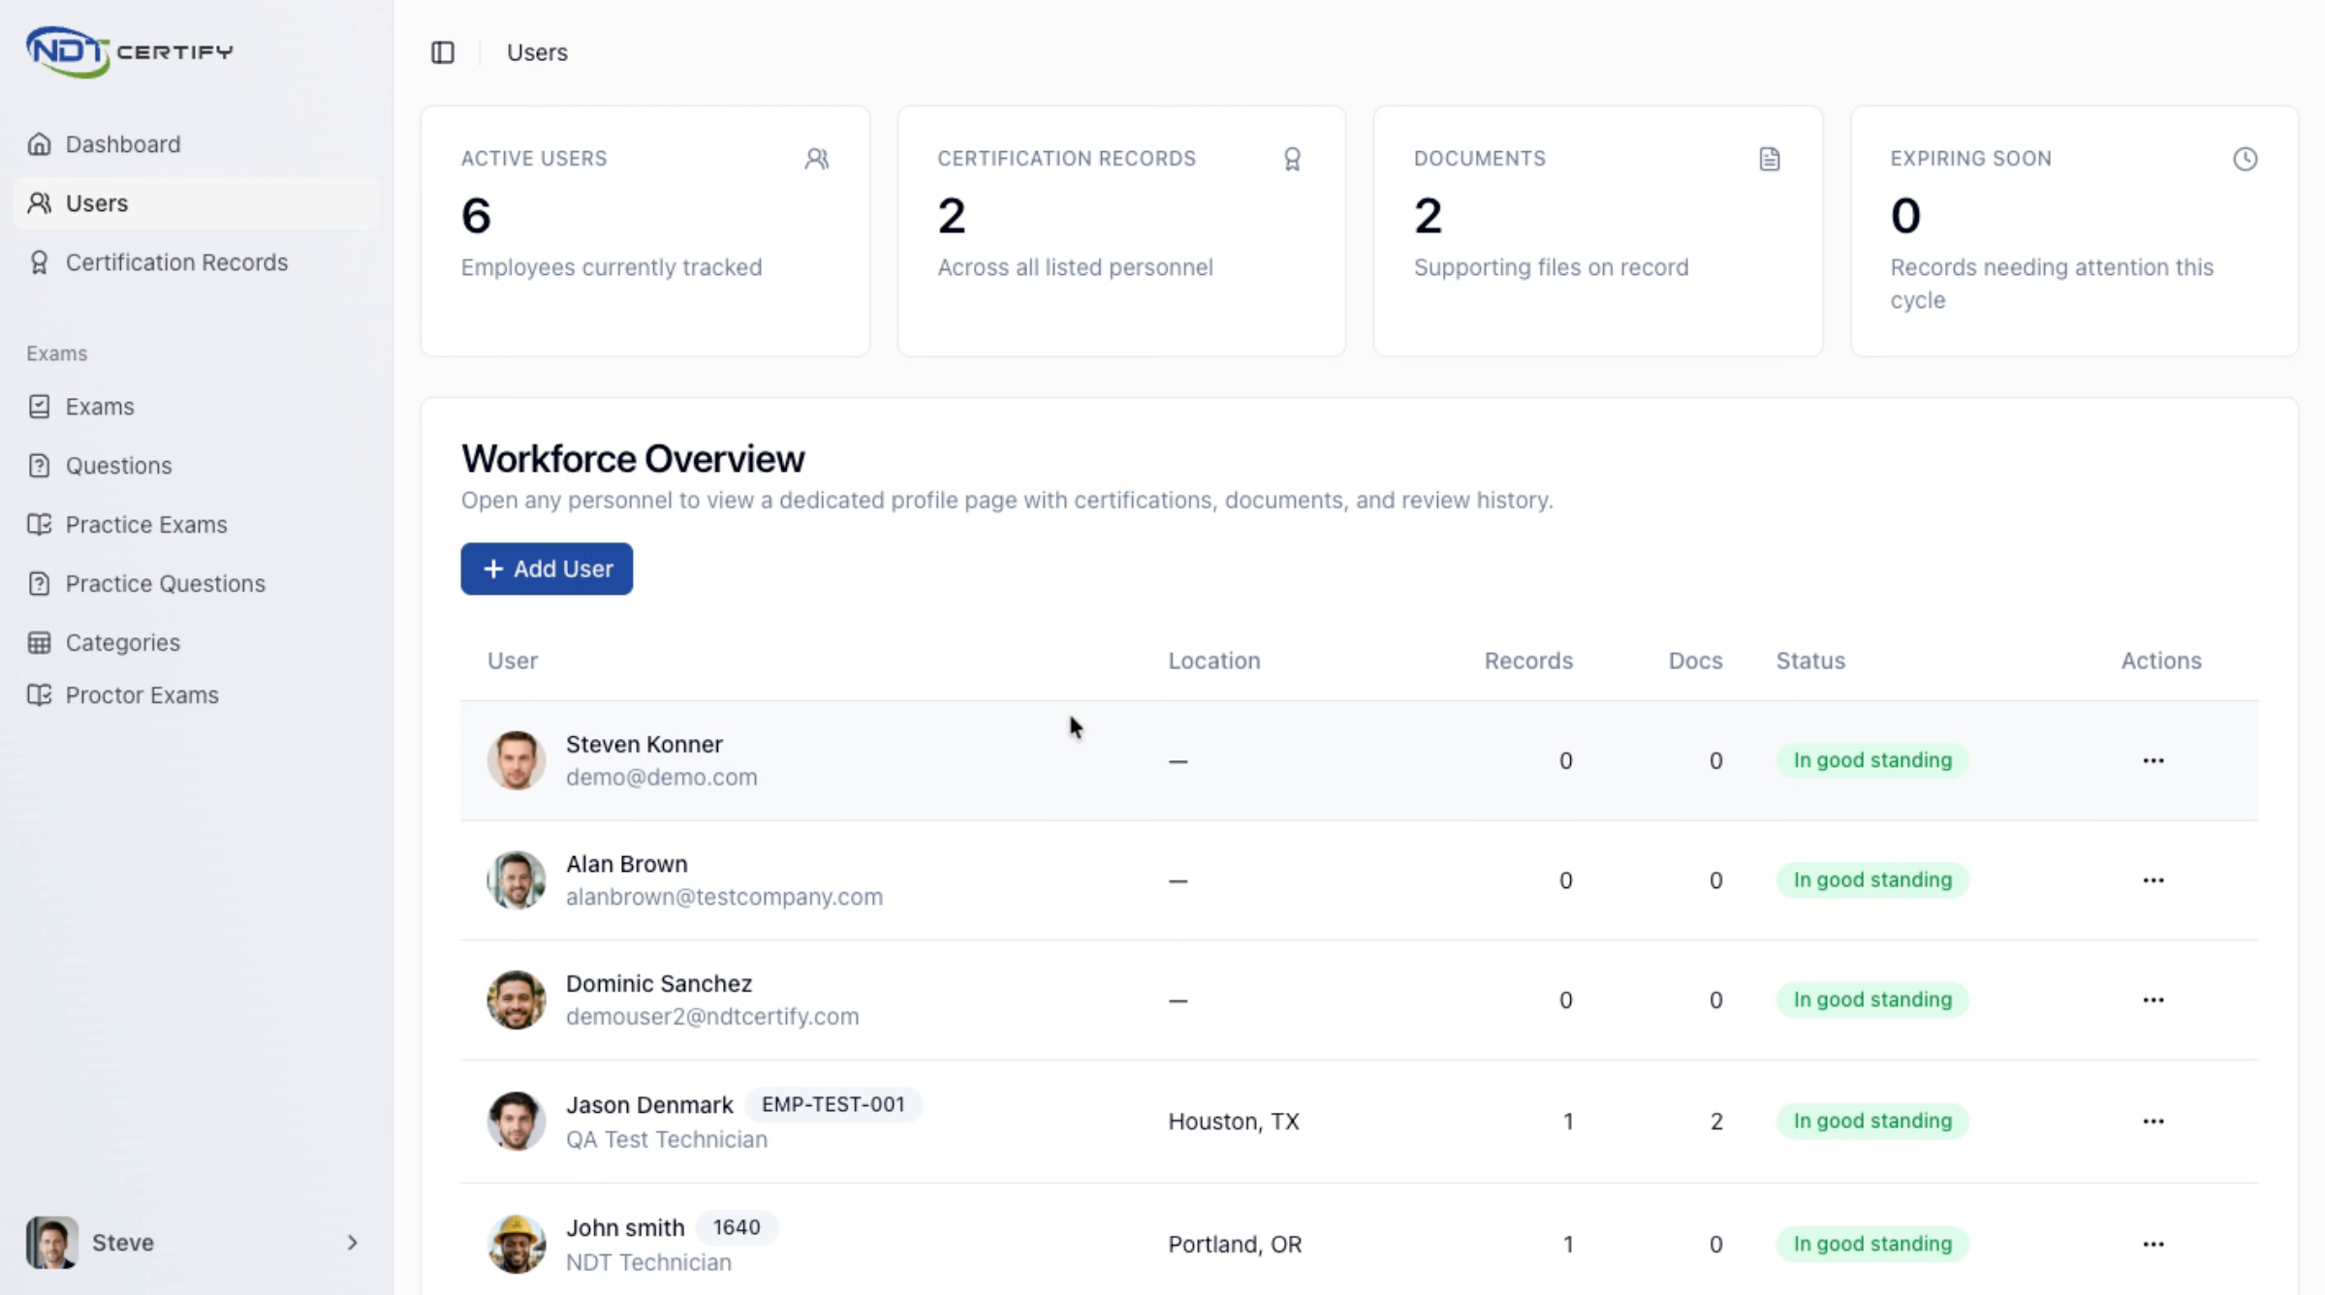Click John smith's hard-hat avatar

[x=516, y=1244]
